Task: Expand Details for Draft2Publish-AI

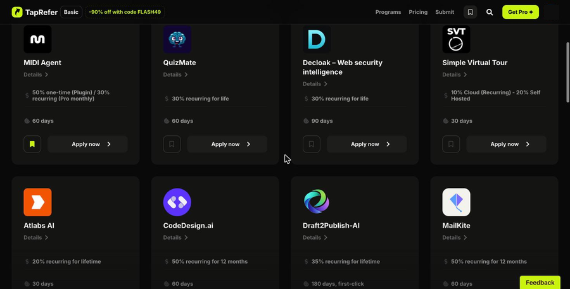Action: click(315, 237)
